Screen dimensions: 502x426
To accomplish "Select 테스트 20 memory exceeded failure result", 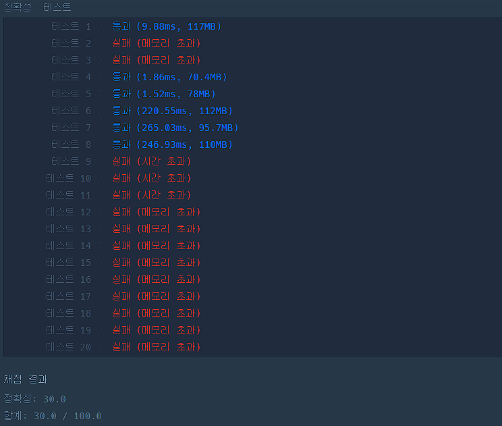I will [157, 347].
